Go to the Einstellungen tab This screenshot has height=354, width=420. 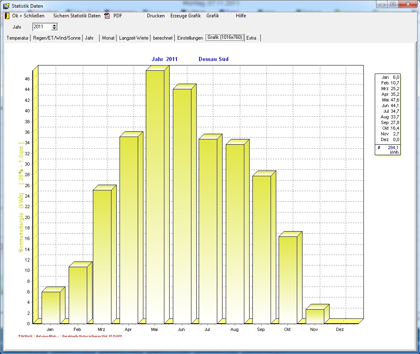point(190,38)
